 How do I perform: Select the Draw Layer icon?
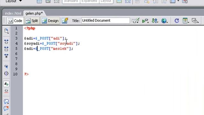click(57, 1)
